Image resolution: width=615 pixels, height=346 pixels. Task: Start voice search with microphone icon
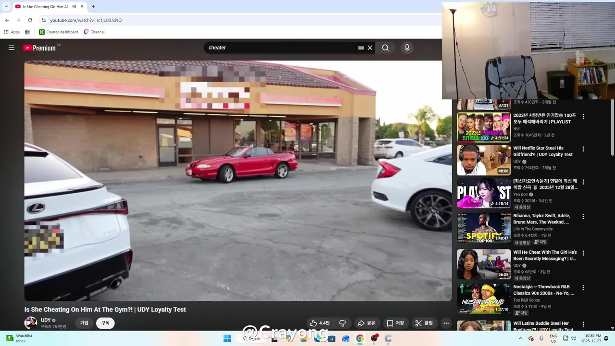coord(407,48)
